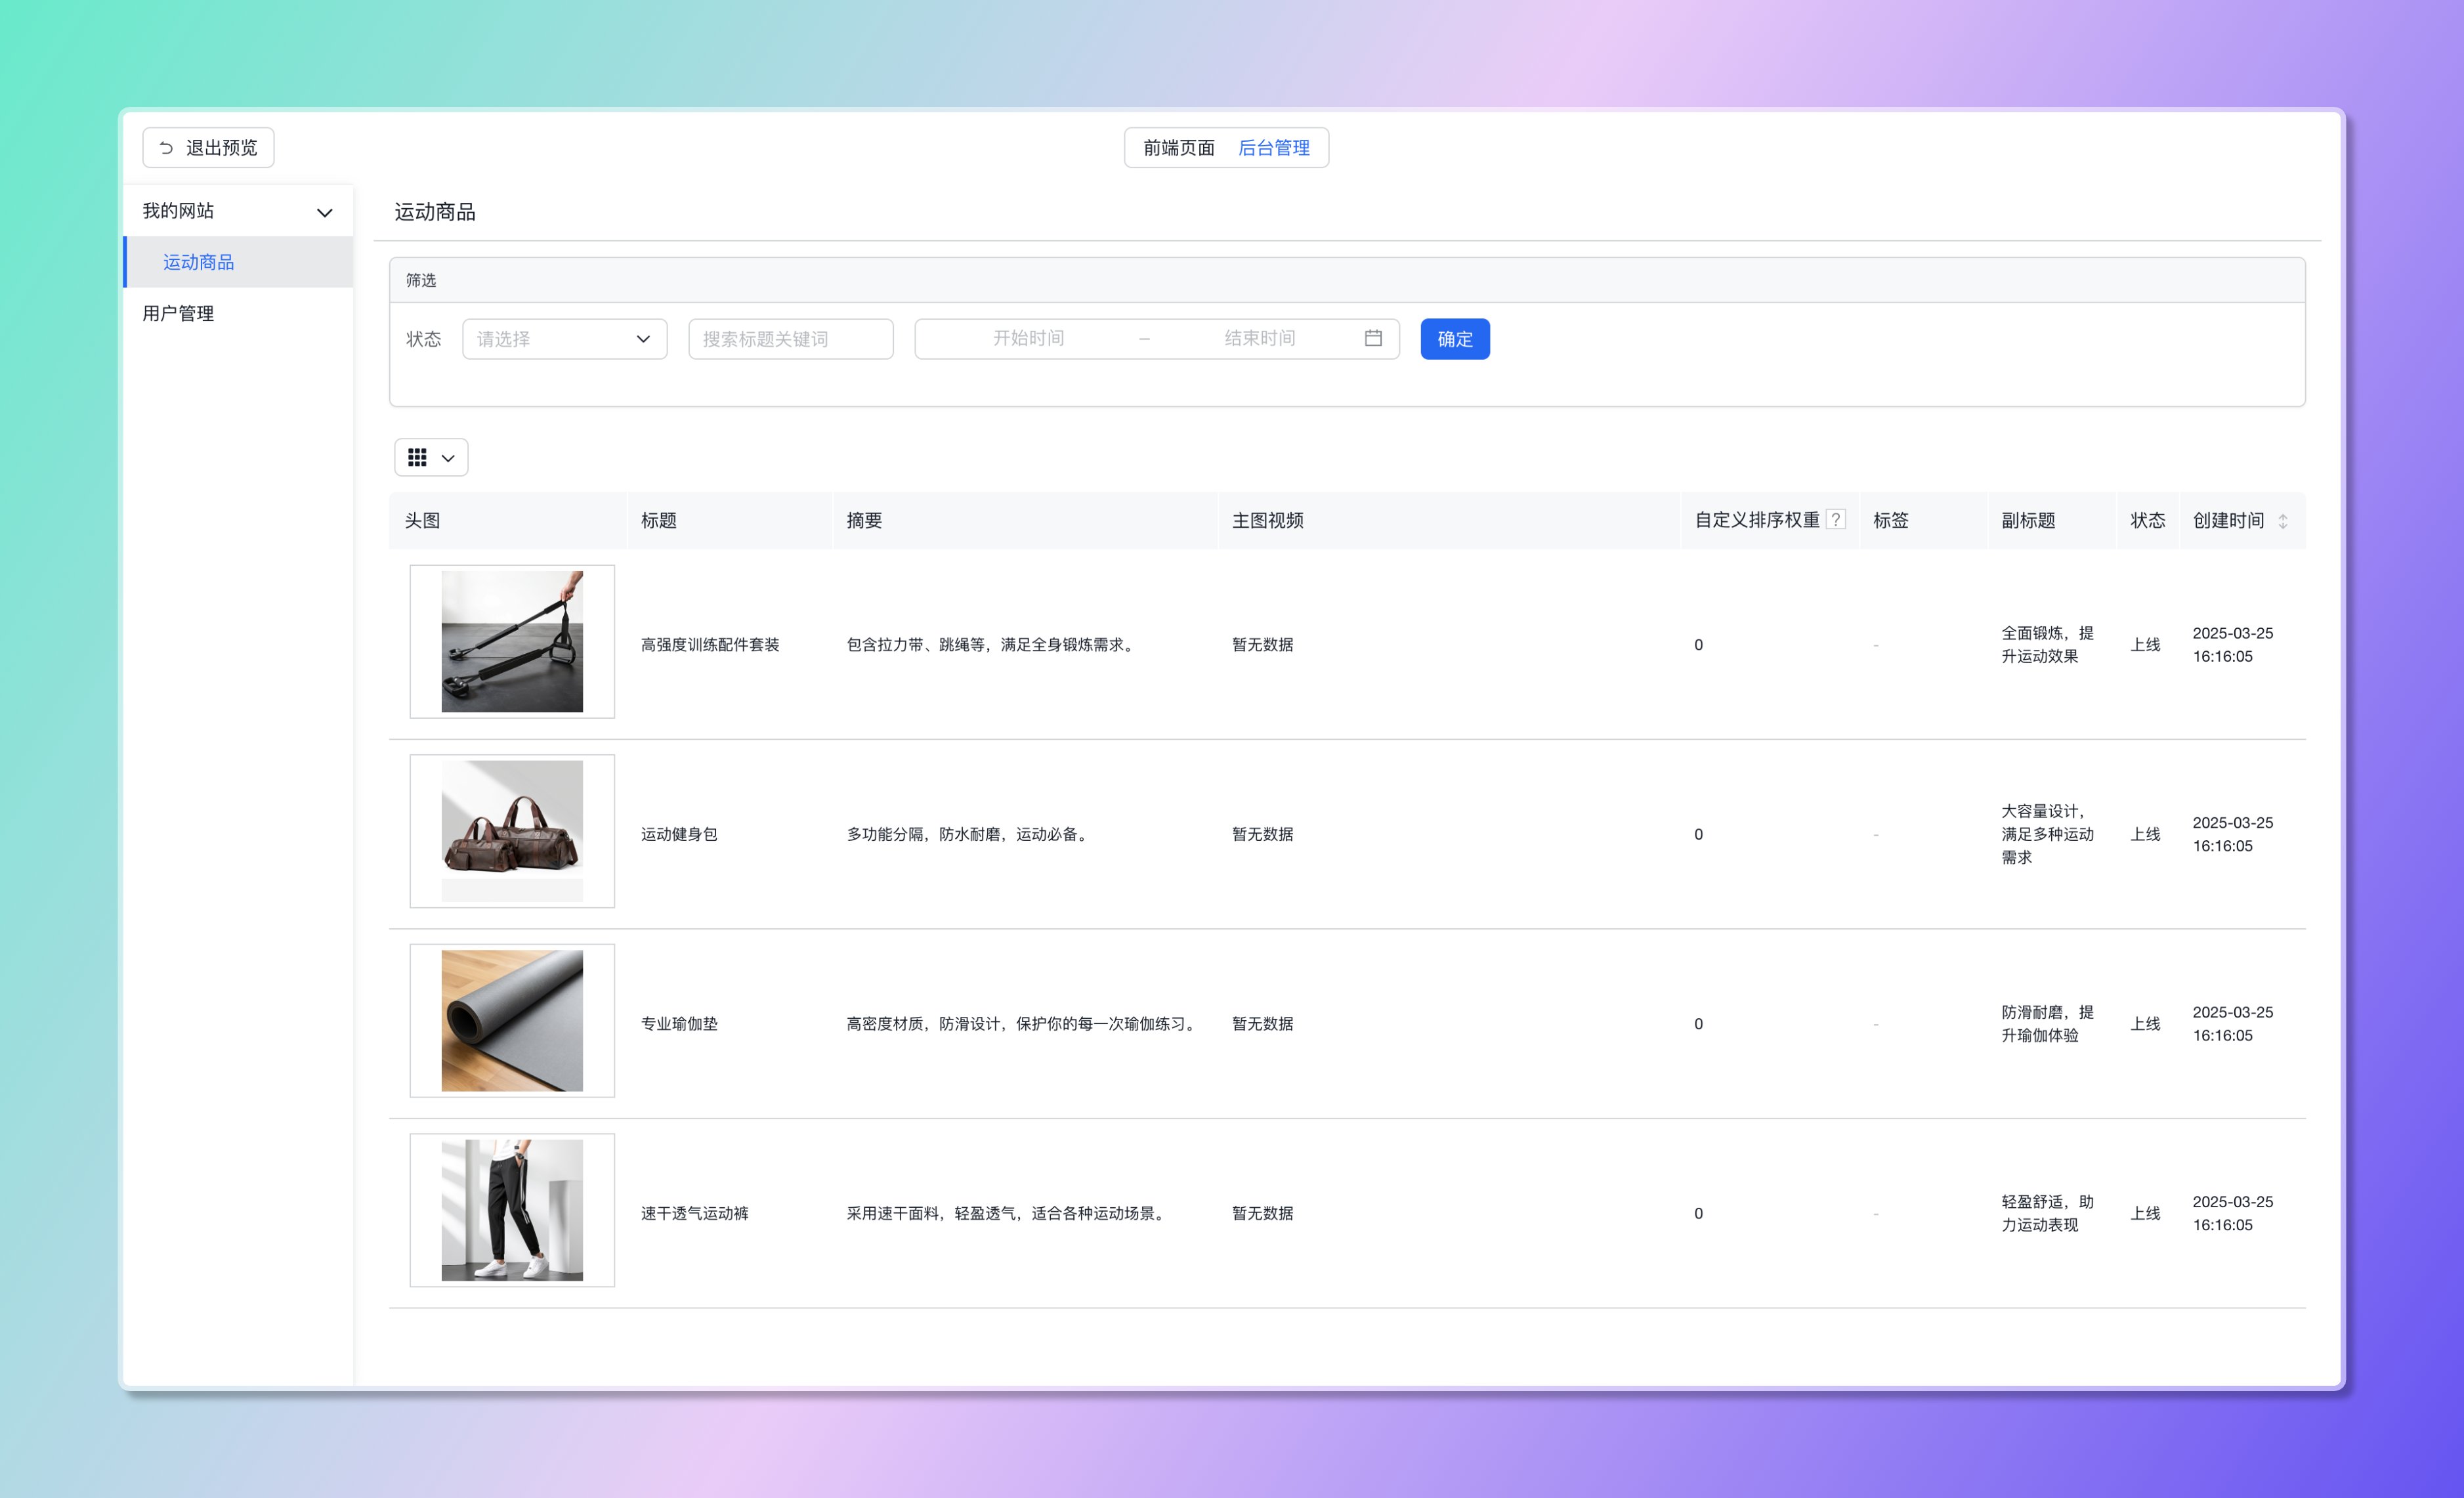
Task: Collapse the 我的网站 sidebar section
Action: coord(238,211)
